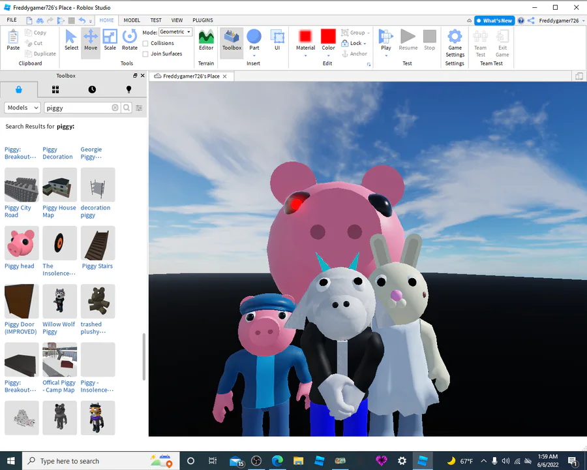The image size is (587, 470).
Task: Open Windows Start menu
Action: coord(11,461)
